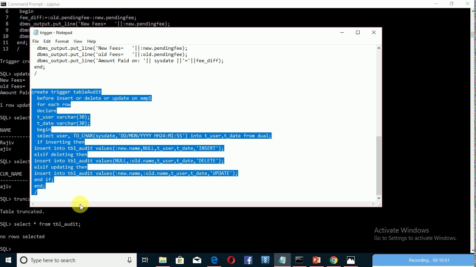Click 'no rows selected' in Command Prompt
The image size is (476, 267).
tap(22, 237)
